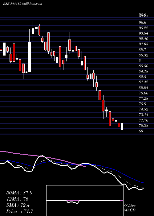Screen dimensions: 154x216
Task: Select the 85.56 price axis label
Action: 144,66
